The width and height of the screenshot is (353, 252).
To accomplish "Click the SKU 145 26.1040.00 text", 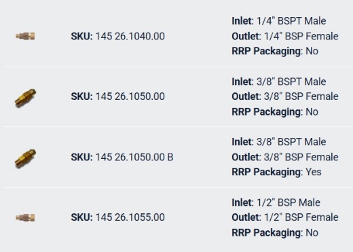I will [117, 36].
